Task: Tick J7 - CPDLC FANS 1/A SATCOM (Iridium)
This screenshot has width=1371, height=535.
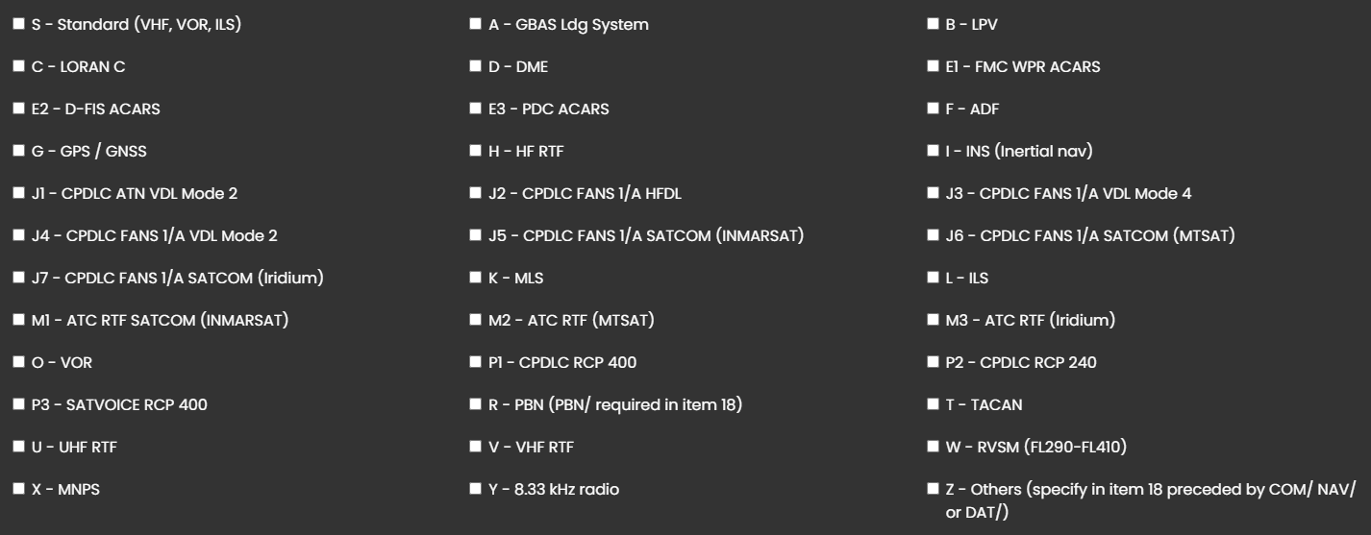Action: coord(18,278)
